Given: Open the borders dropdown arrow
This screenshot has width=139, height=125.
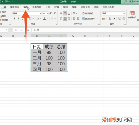Looking at the screenshot, I should pyautogui.click(x=33, y=19).
